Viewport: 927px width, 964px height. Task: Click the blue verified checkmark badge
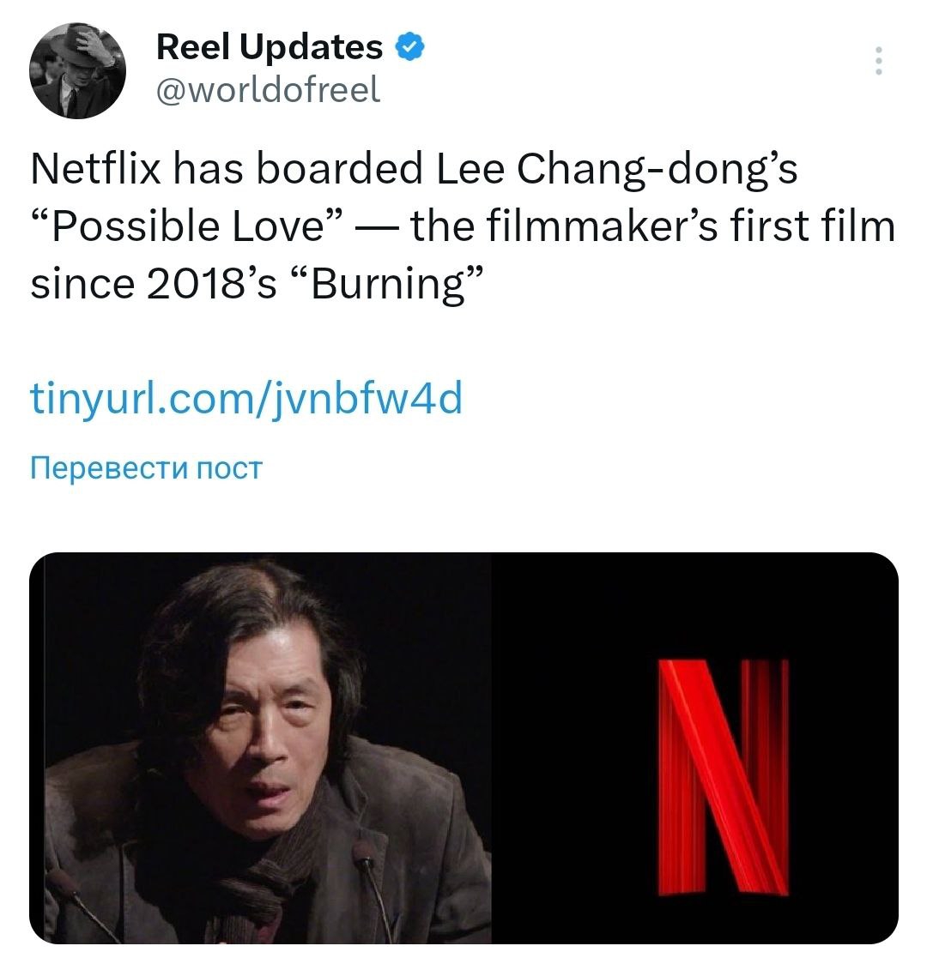[409, 47]
